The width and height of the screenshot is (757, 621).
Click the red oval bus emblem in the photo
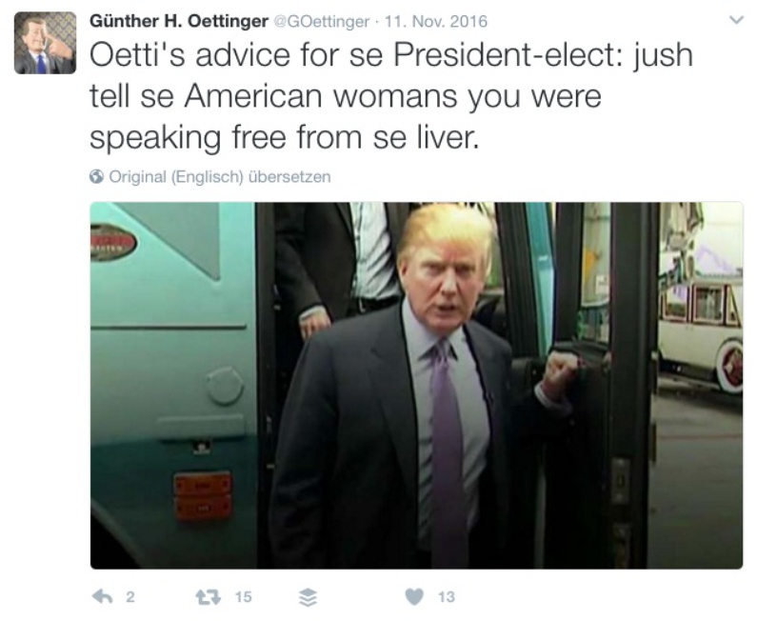pyautogui.click(x=113, y=243)
